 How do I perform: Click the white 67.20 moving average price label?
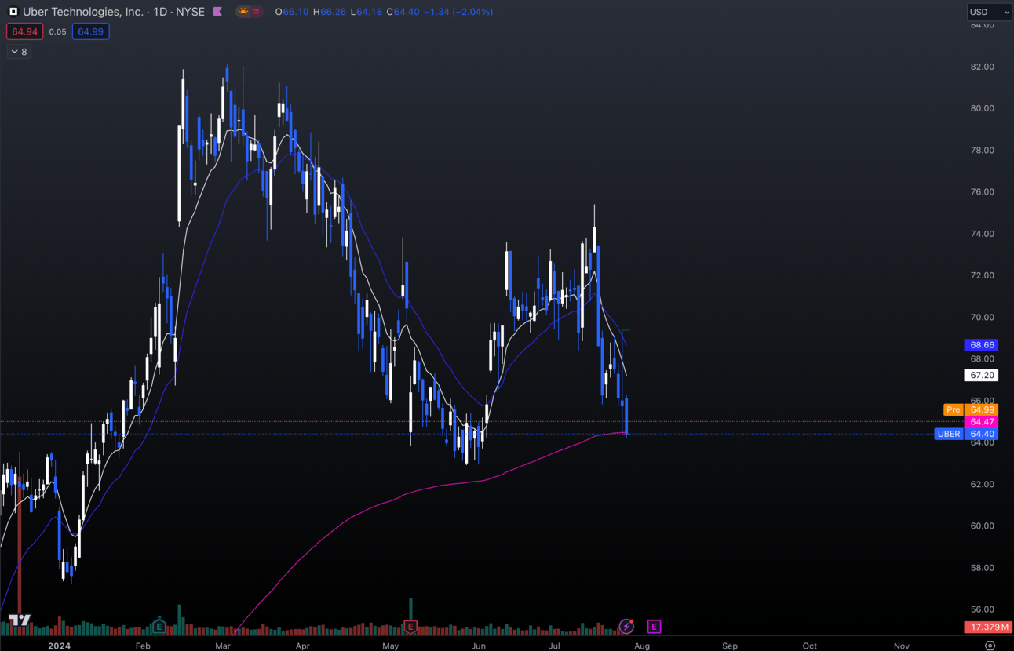click(x=982, y=376)
